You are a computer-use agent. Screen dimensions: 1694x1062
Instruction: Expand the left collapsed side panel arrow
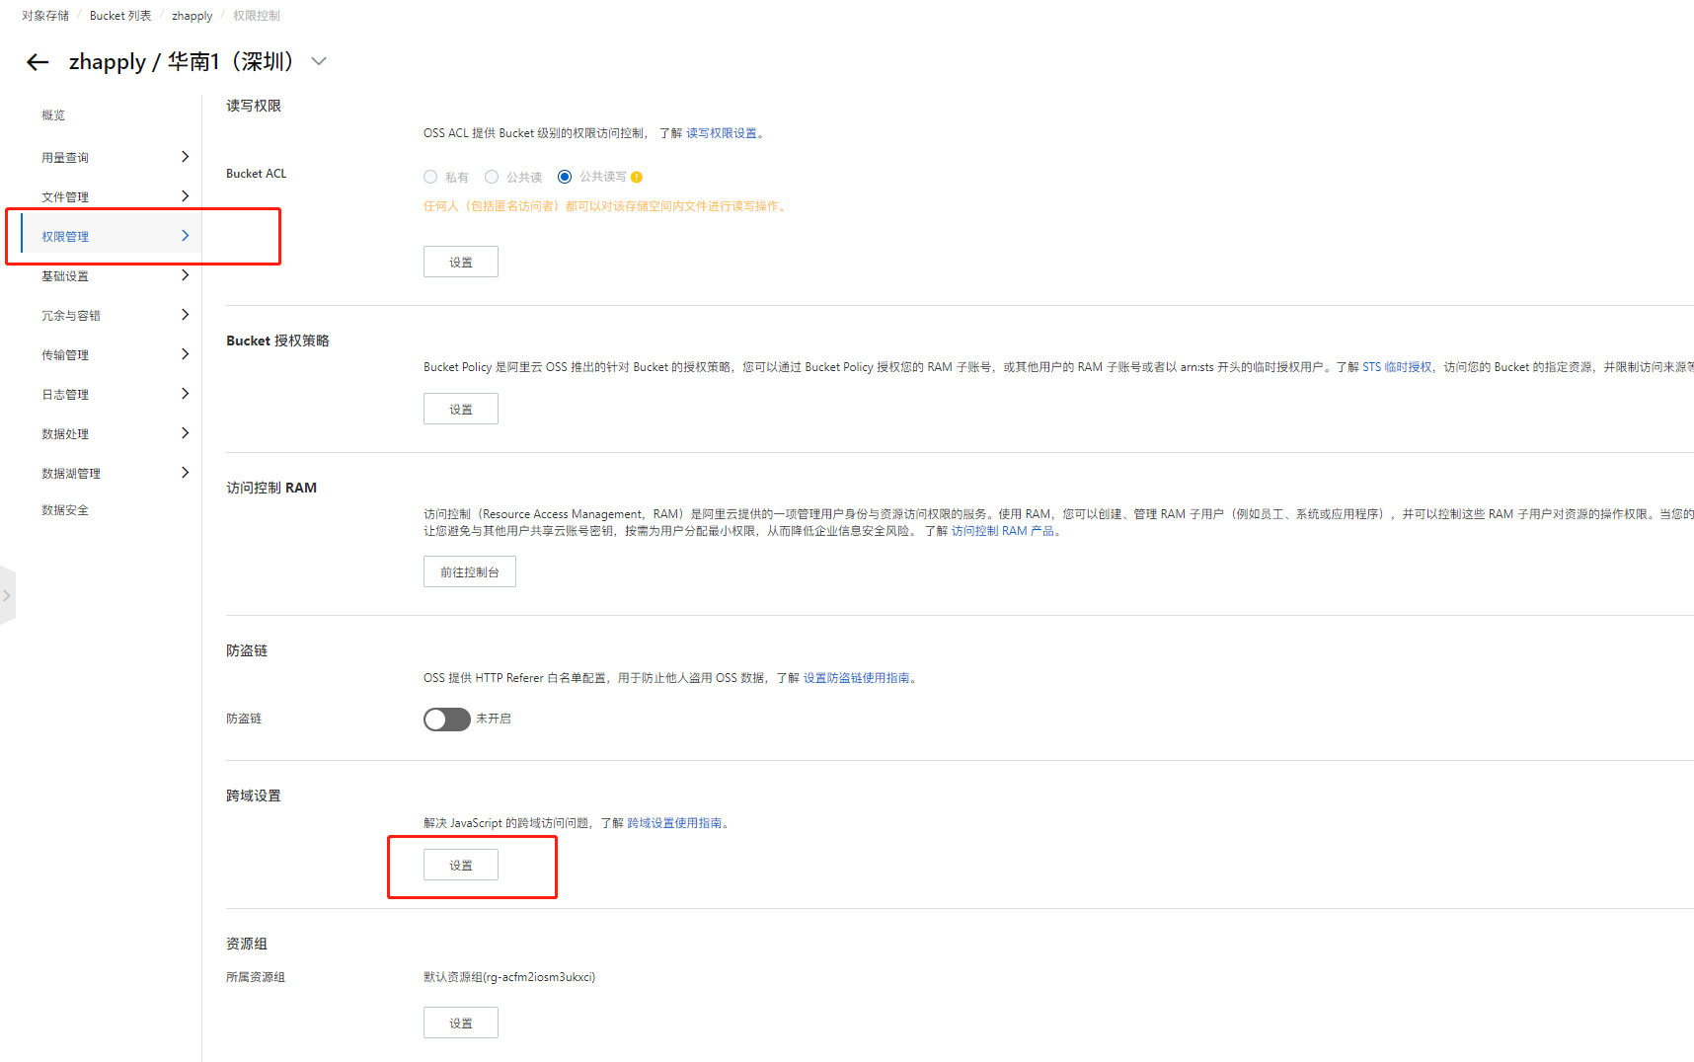pyautogui.click(x=7, y=595)
